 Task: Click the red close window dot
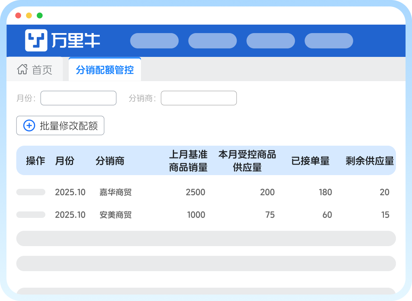(18, 16)
